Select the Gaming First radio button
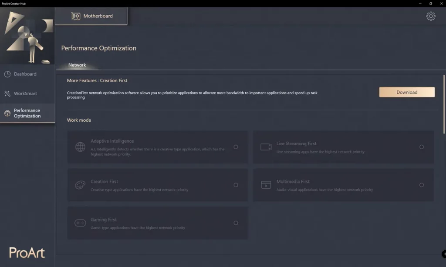 [236, 223]
